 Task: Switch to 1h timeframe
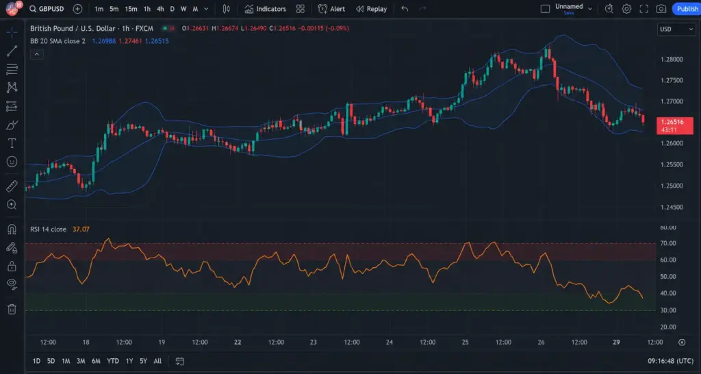click(146, 9)
